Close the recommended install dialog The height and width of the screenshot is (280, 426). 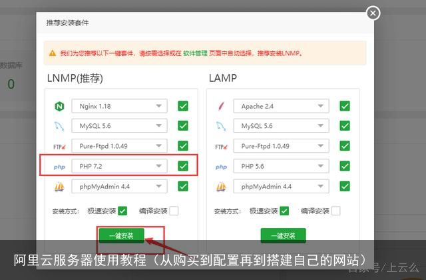pyautogui.click(x=373, y=13)
